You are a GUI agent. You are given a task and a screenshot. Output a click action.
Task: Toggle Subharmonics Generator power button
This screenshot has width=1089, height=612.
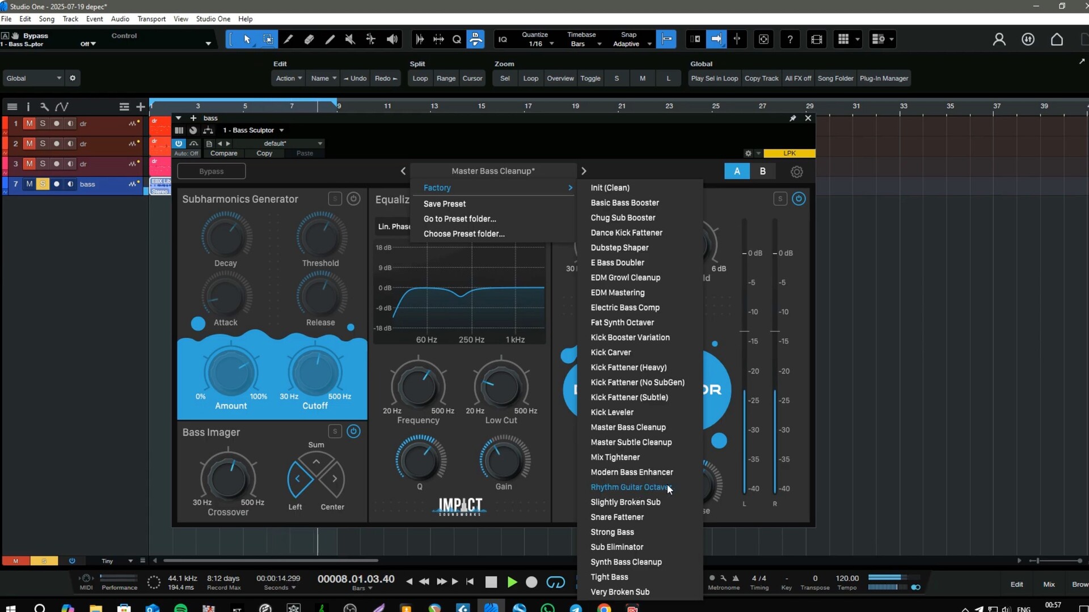(353, 199)
